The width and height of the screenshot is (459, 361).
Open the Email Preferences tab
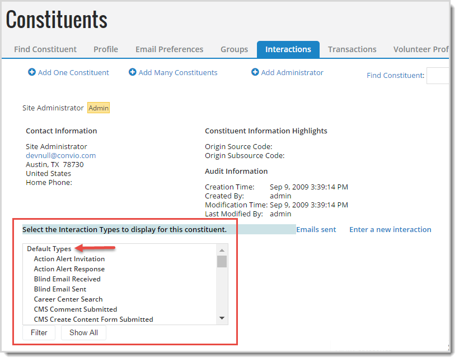pyautogui.click(x=169, y=49)
